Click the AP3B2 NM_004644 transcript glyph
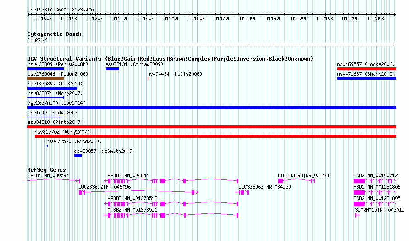Image resolution: width=409 pixels, height=241 pixels. pyautogui.click(x=171, y=181)
